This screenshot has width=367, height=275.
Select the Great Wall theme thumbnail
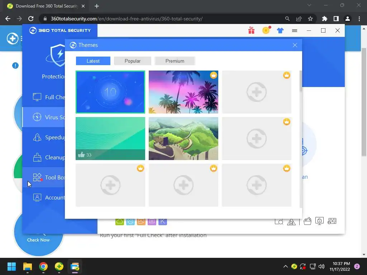click(x=183, y=139)
